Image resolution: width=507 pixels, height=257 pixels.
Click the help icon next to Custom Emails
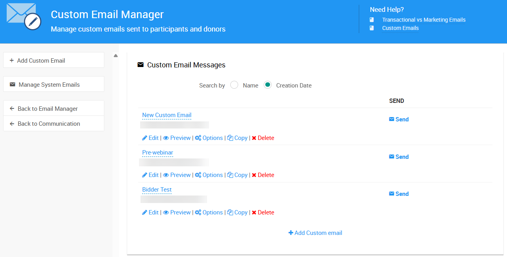372,28
